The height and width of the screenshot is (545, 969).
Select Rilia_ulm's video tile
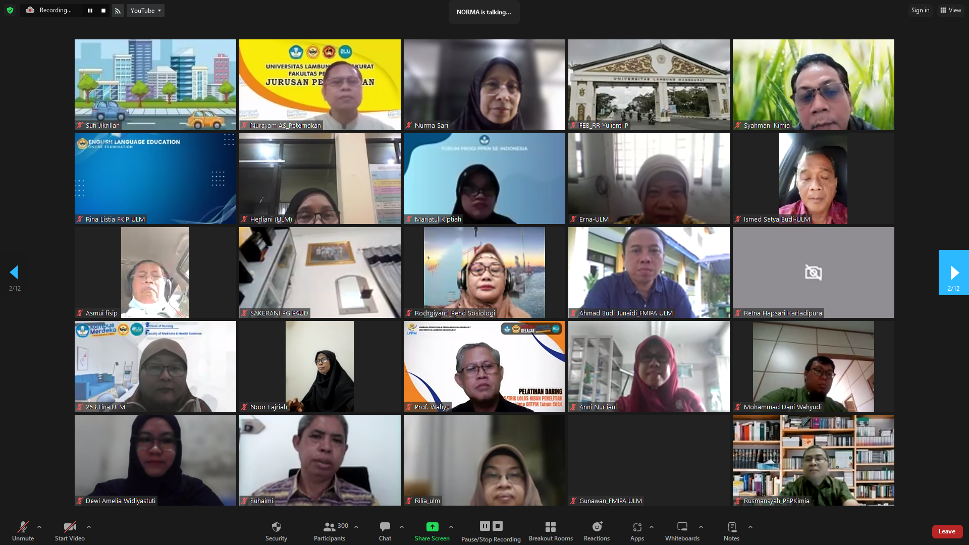484,460
